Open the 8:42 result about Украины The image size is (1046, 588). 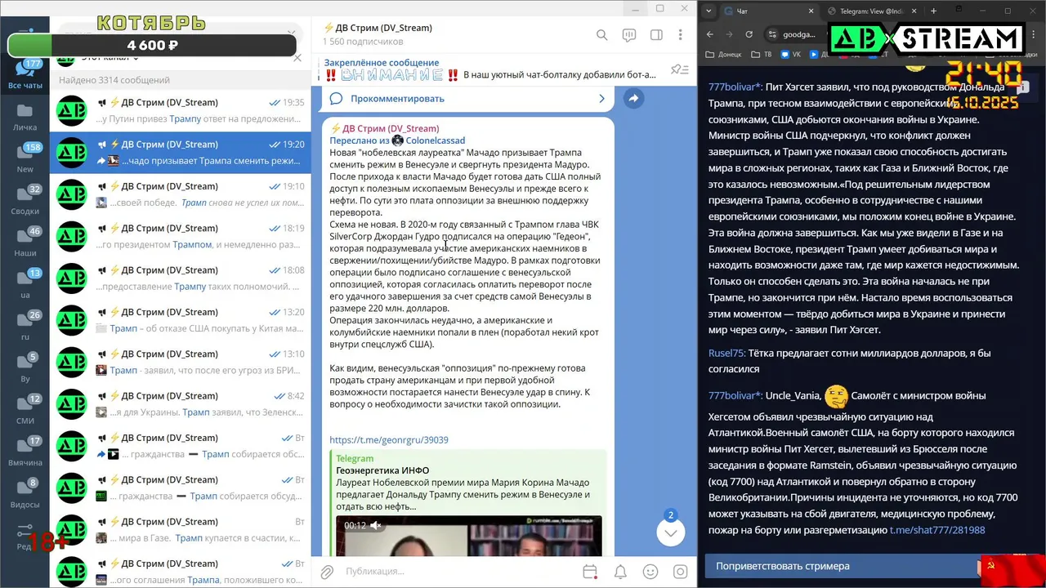tap(181, 404)
